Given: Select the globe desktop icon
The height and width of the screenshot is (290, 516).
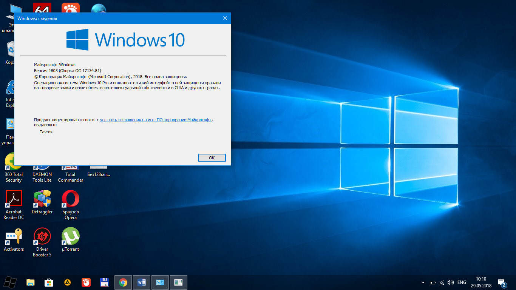Looking at the screenshot, I should pos(99,8).
